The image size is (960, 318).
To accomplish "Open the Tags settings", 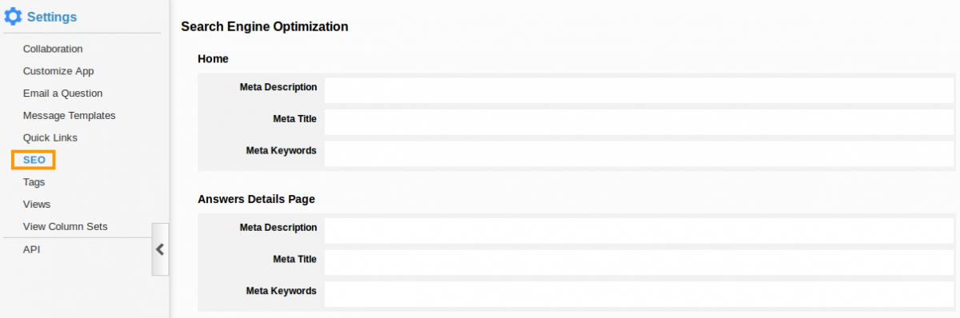I will (x=34, y=182).
